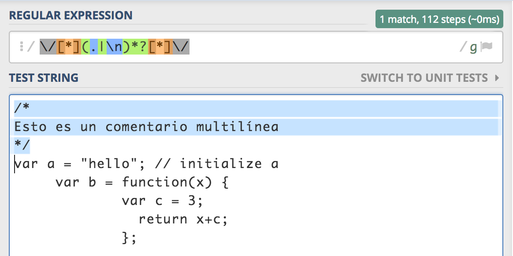Click the green match result badge
Image resolution: width=513 pixels, height=256 pixels.
pos(439,19)
